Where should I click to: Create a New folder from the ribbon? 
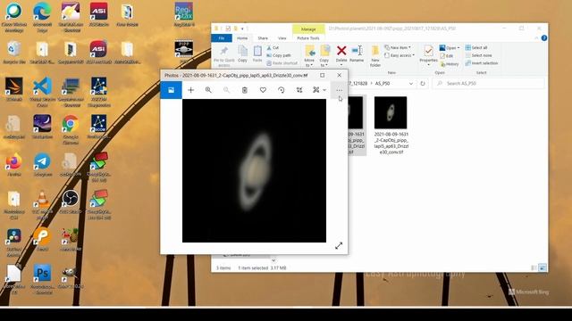375,56
